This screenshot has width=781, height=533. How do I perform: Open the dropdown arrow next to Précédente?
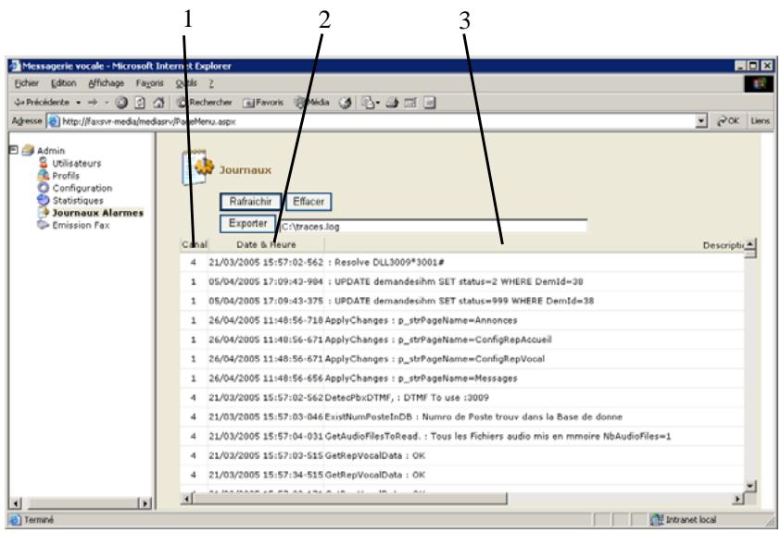coord(78,103)
